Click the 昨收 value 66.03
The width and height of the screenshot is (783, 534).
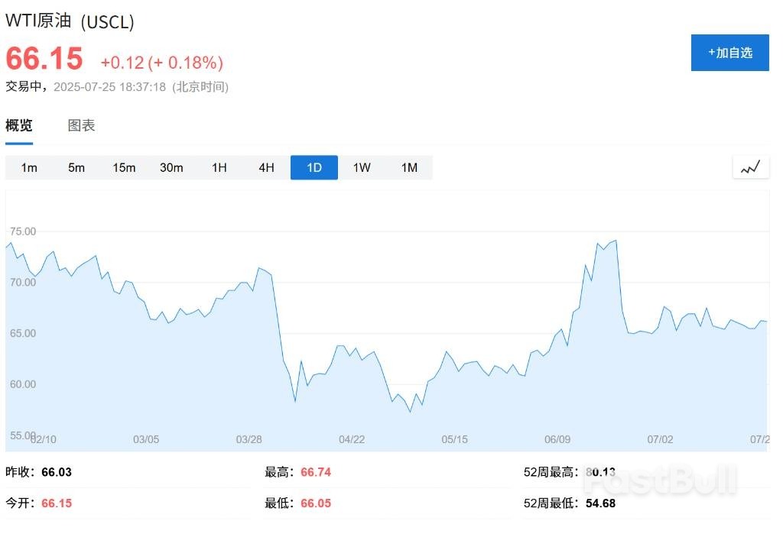(x=56, y=473)
